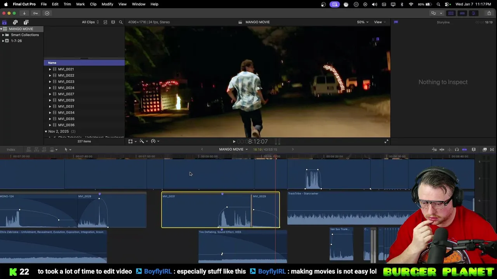Collapse the MANGO MOVIE library

coord(1,29)
